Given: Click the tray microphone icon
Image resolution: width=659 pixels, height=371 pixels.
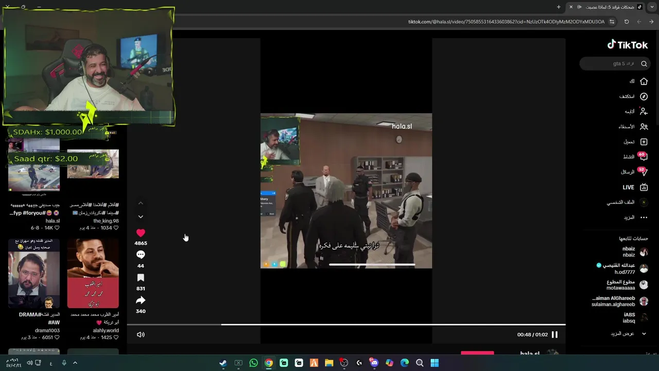Looking at the screenshot, I should click(64, 363).
